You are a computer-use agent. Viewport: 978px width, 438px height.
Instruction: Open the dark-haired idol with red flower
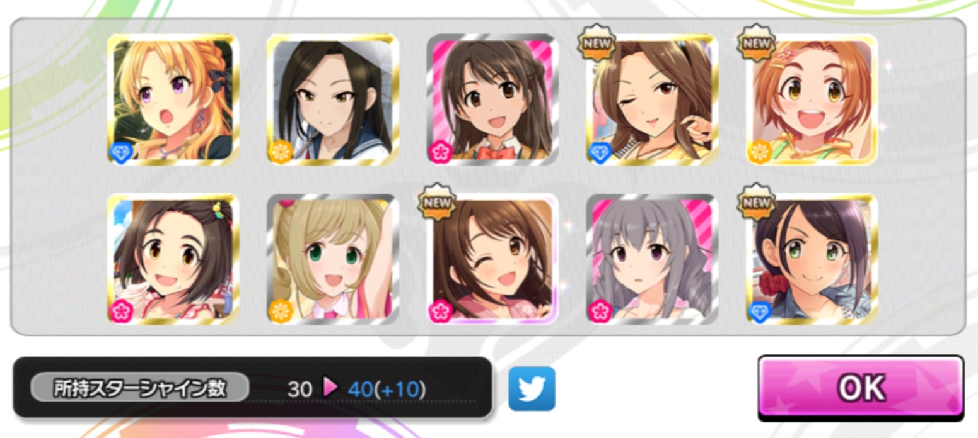click(811, 259)
